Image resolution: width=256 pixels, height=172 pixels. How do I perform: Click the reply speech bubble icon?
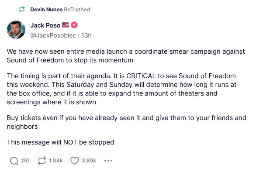click(x=14, y=161)
